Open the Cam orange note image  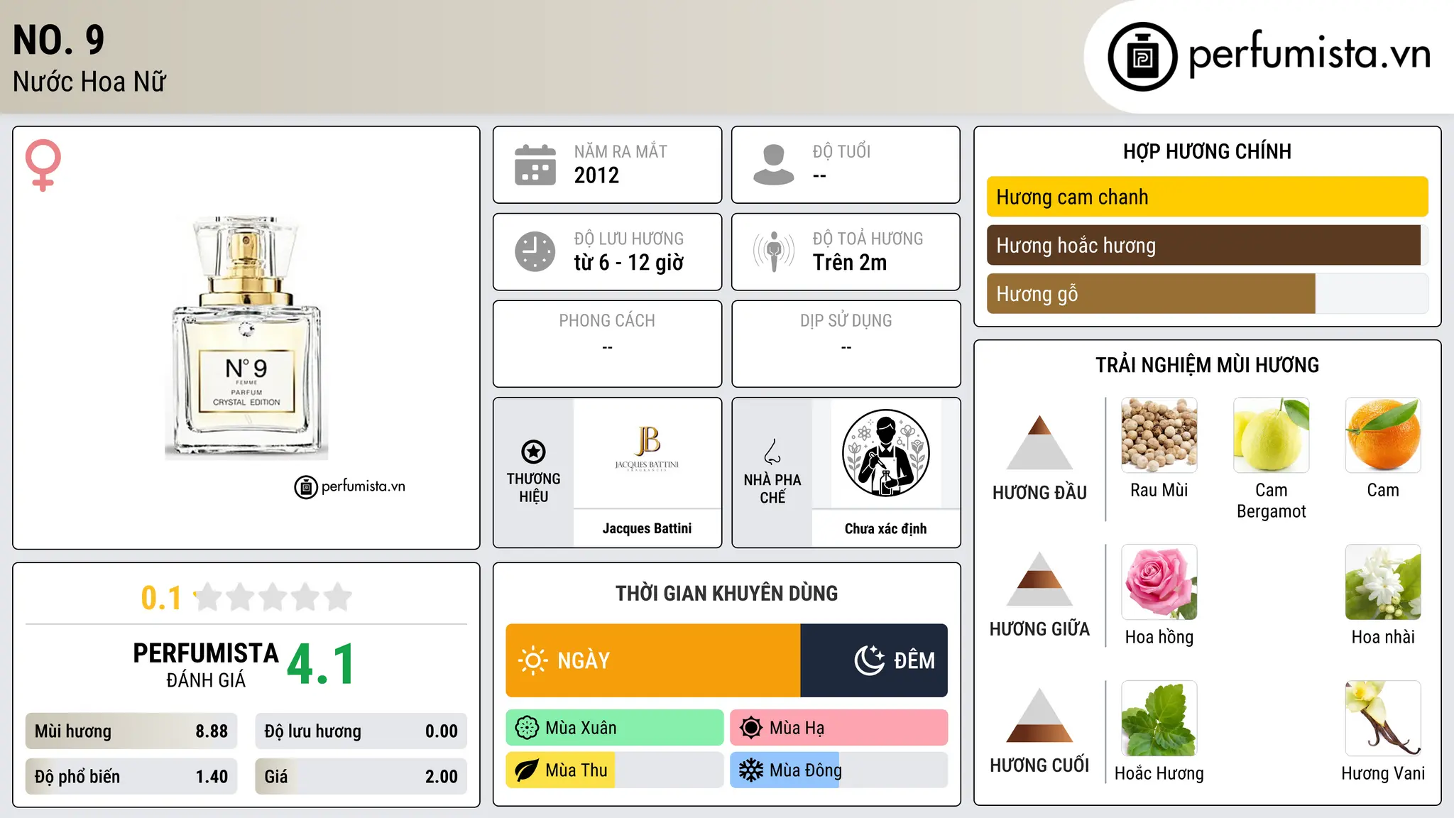click(x=1383, y=435)
